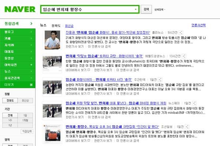
Task: Open the 카페 sidebar menu
Action: (18, 38)
